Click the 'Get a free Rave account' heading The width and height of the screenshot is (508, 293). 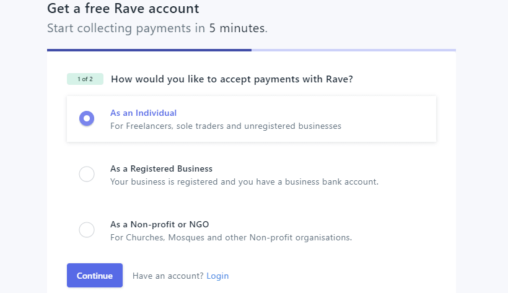123,9
